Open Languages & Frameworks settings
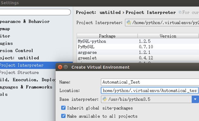 point(26,87)
